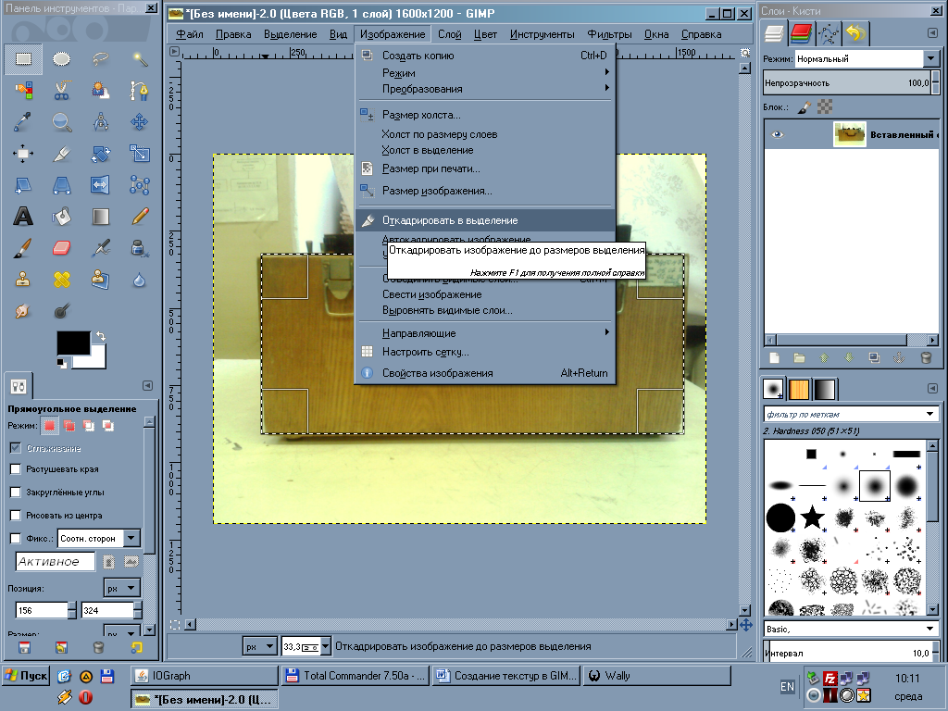The height and width of the screenshot is (711, 948).
Task: Check the Закруглённые углы option
Action: coord(15,492)
